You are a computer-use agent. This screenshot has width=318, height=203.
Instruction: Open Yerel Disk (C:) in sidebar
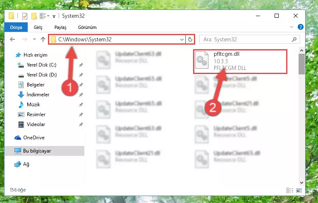37,65
